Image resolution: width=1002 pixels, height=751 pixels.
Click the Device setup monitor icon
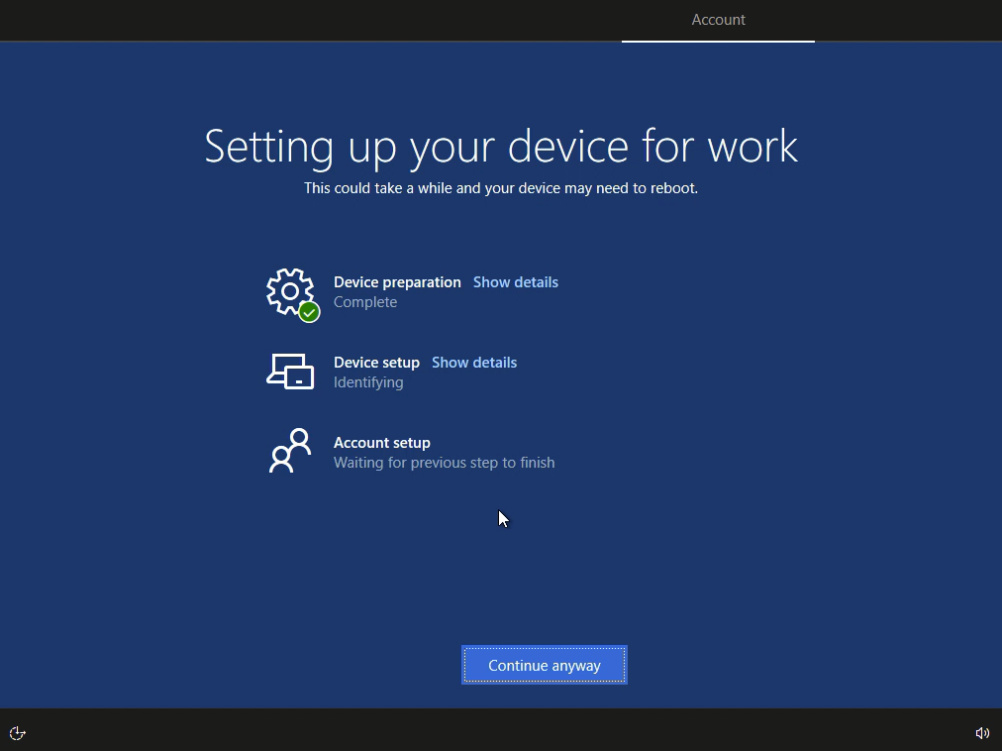290,372
